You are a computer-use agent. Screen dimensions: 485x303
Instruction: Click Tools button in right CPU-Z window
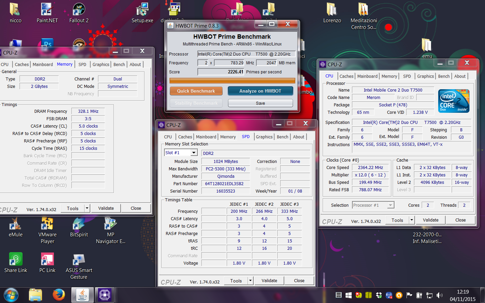pyautogui.click(x=397, y=220)
